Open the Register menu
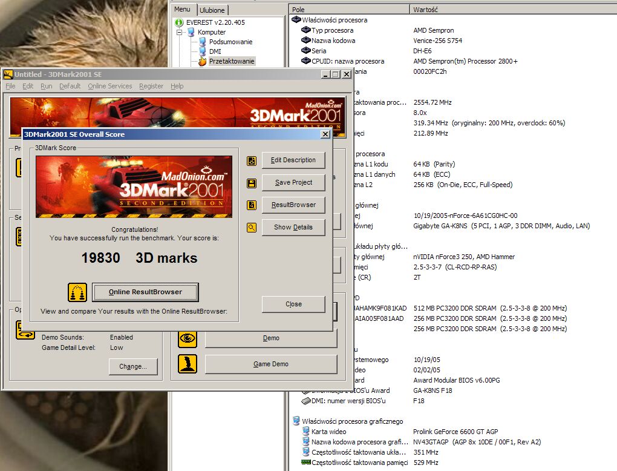The width and height of the screenshot is (617, 471). pos(151,86)
